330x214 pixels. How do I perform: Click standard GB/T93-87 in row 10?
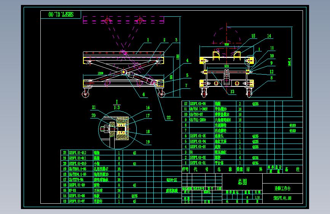196,114
